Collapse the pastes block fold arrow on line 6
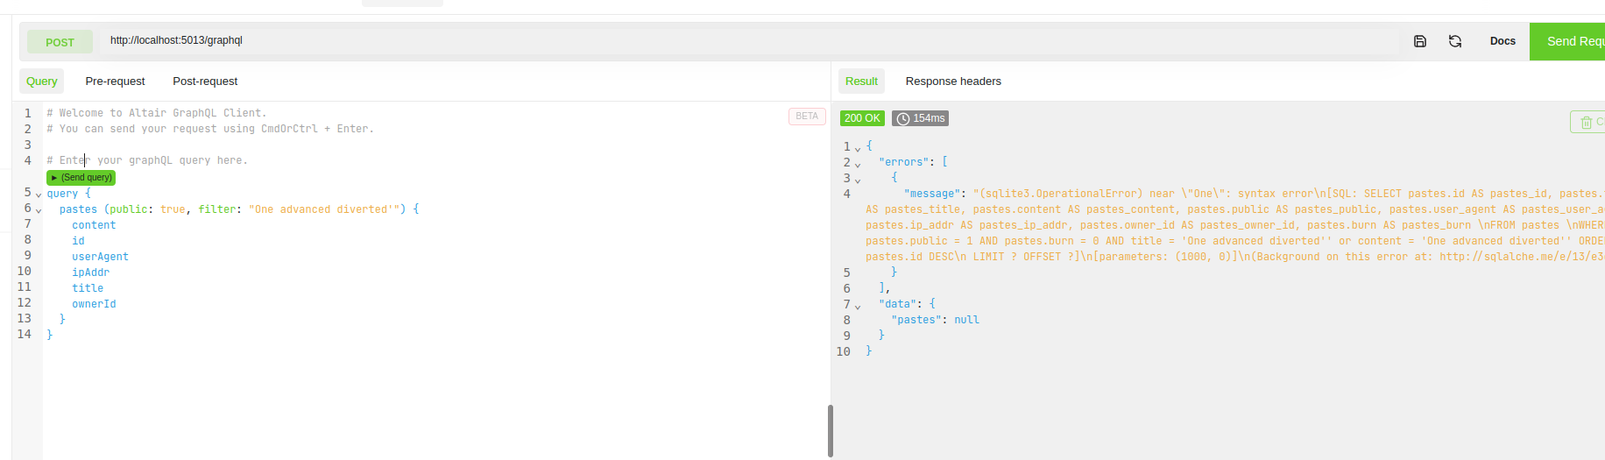 [39, 210]
